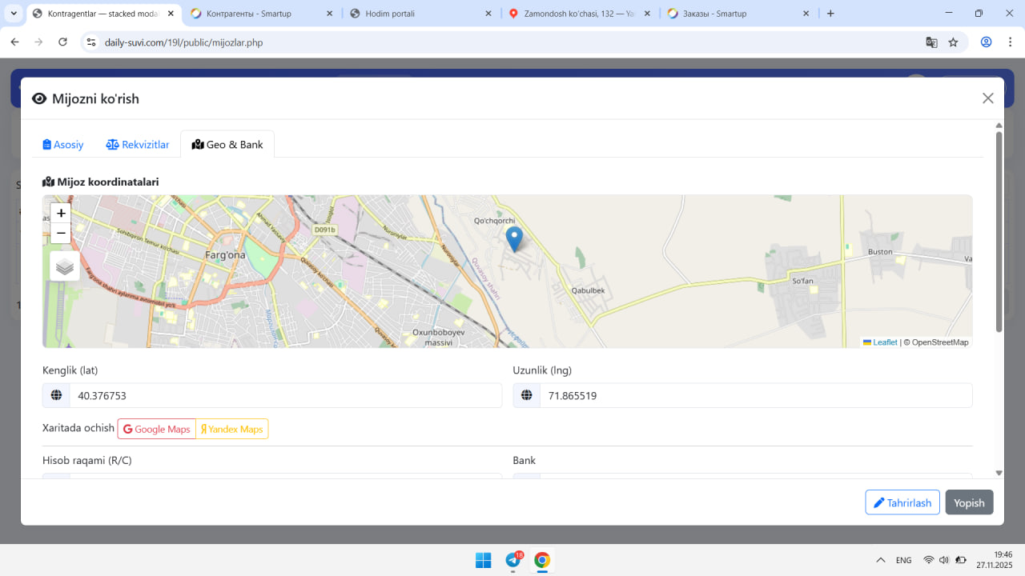Open the map layers control
The height and width of the screenshot is (576, 1025).
coord(65,266)
